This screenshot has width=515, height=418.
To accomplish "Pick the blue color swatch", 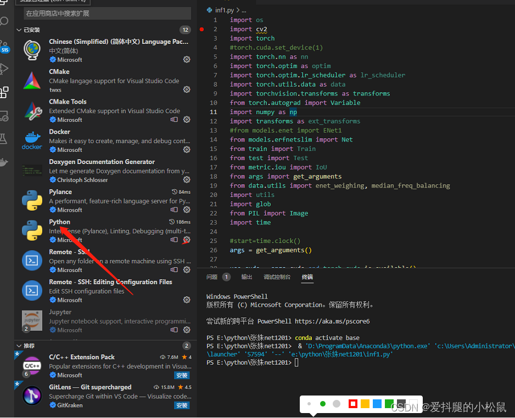I will (x=377, y=404).
